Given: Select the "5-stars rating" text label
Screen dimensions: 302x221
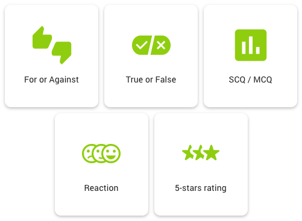Looking at the screenshot, I should (x=201, y=188).
